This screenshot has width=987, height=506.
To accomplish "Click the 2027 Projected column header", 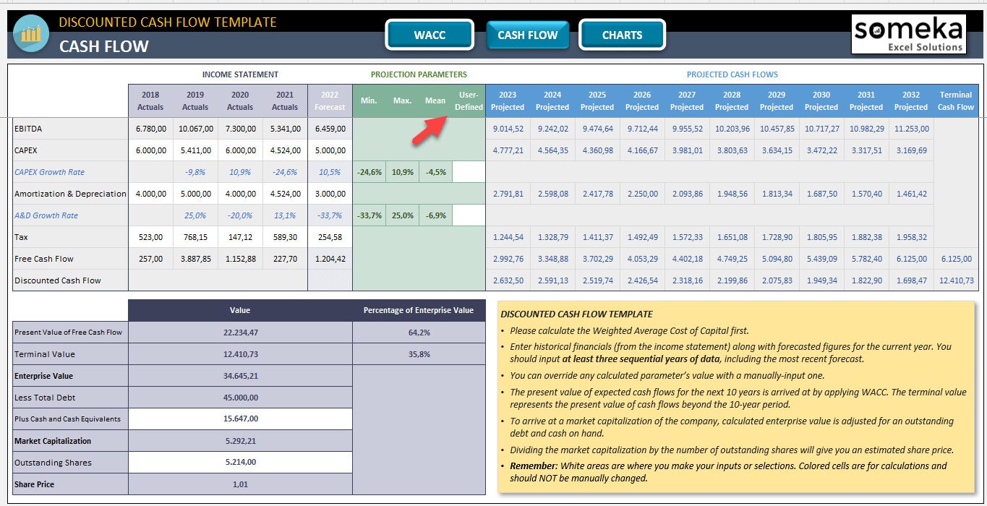I will pos(687,101).
